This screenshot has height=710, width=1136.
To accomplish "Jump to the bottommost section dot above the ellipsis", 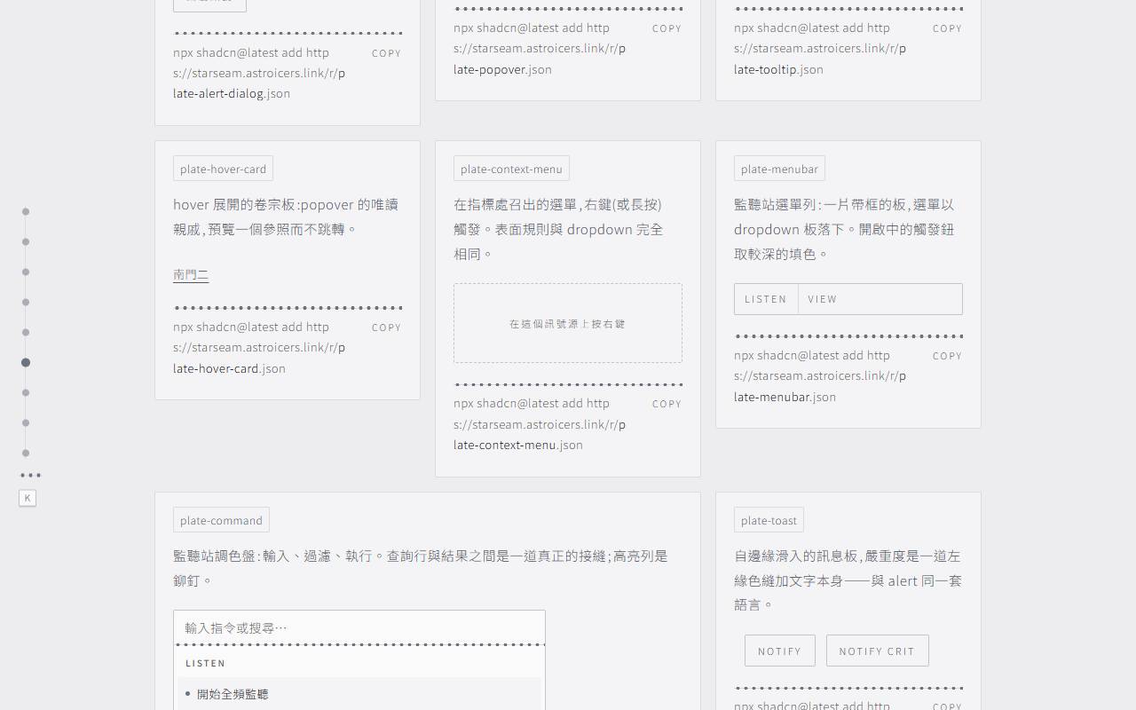I will coord(26,453).
